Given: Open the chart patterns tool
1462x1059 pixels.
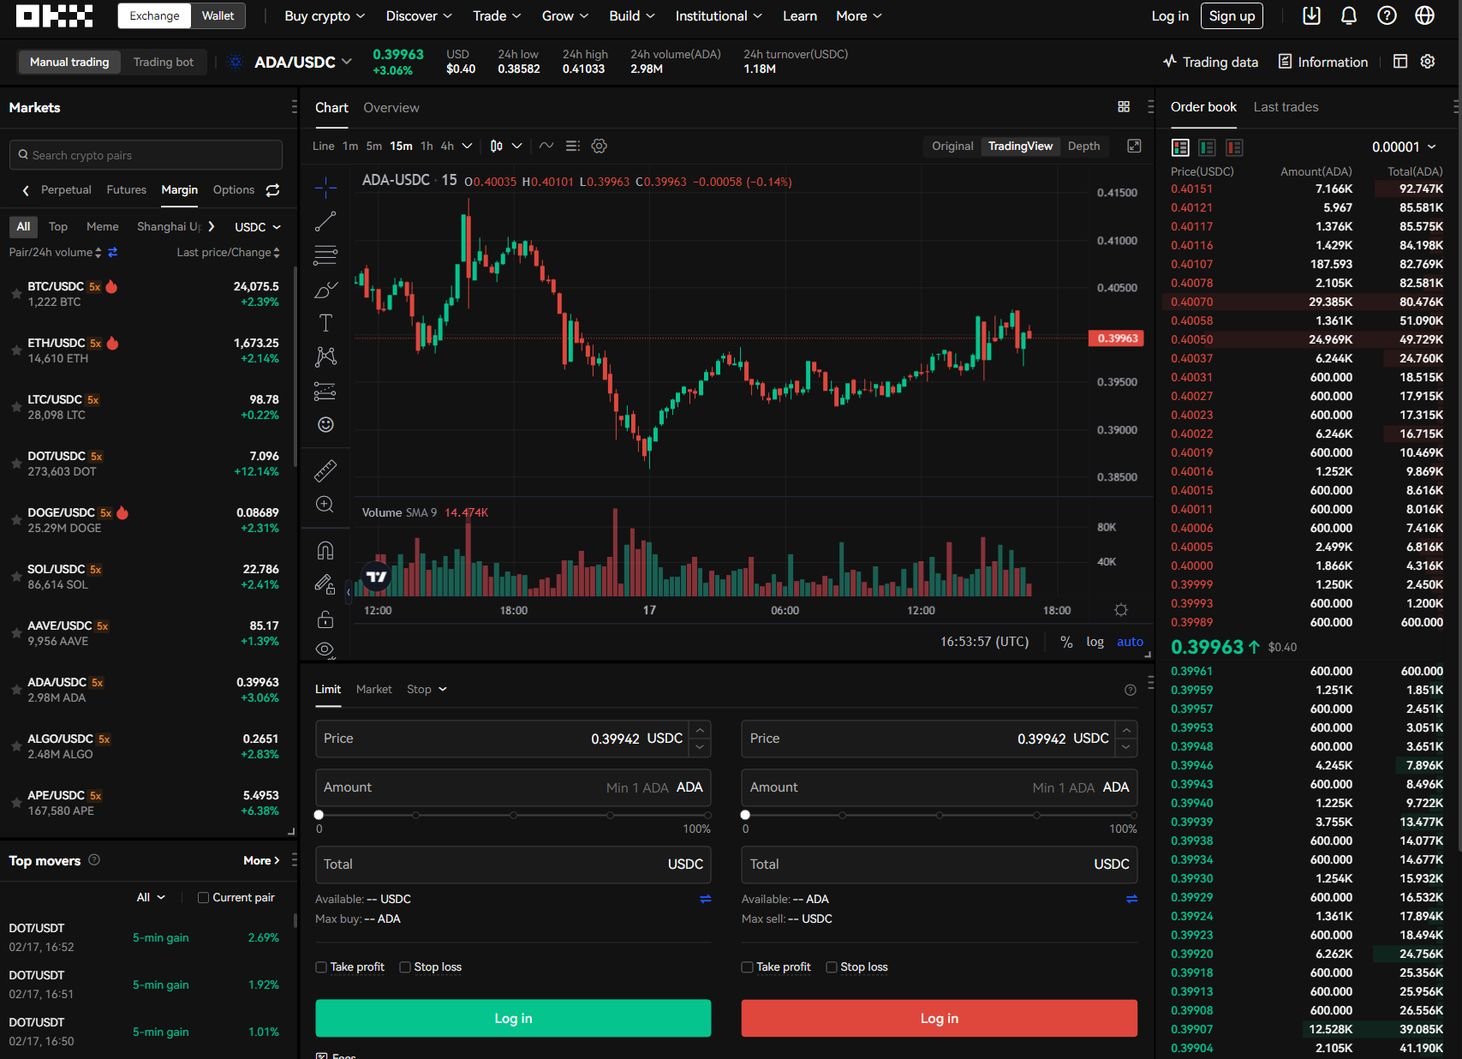Looking at the screenshot, I should click(325, 356).
